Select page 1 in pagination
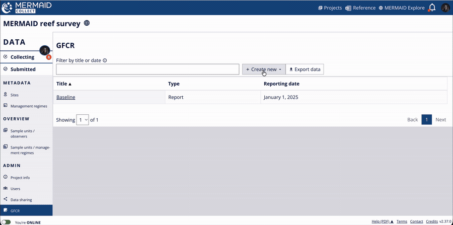The image size is (453, 225). (427, 120)
